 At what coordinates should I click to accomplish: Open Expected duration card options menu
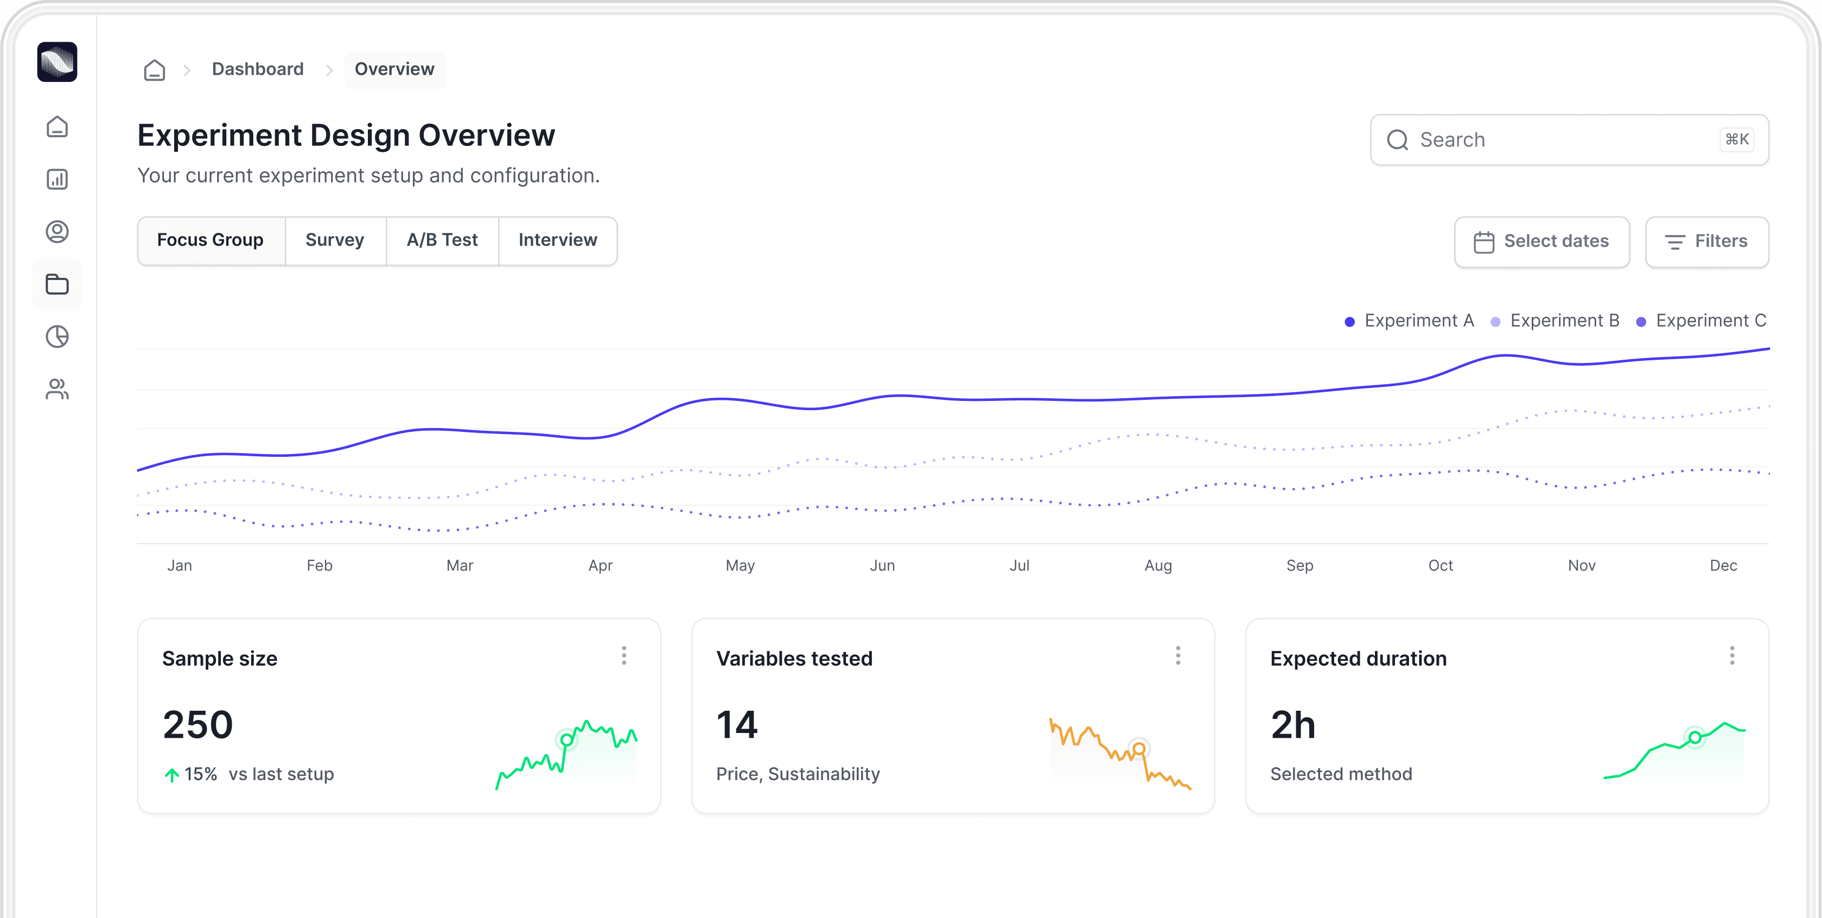click(1731, 655)
